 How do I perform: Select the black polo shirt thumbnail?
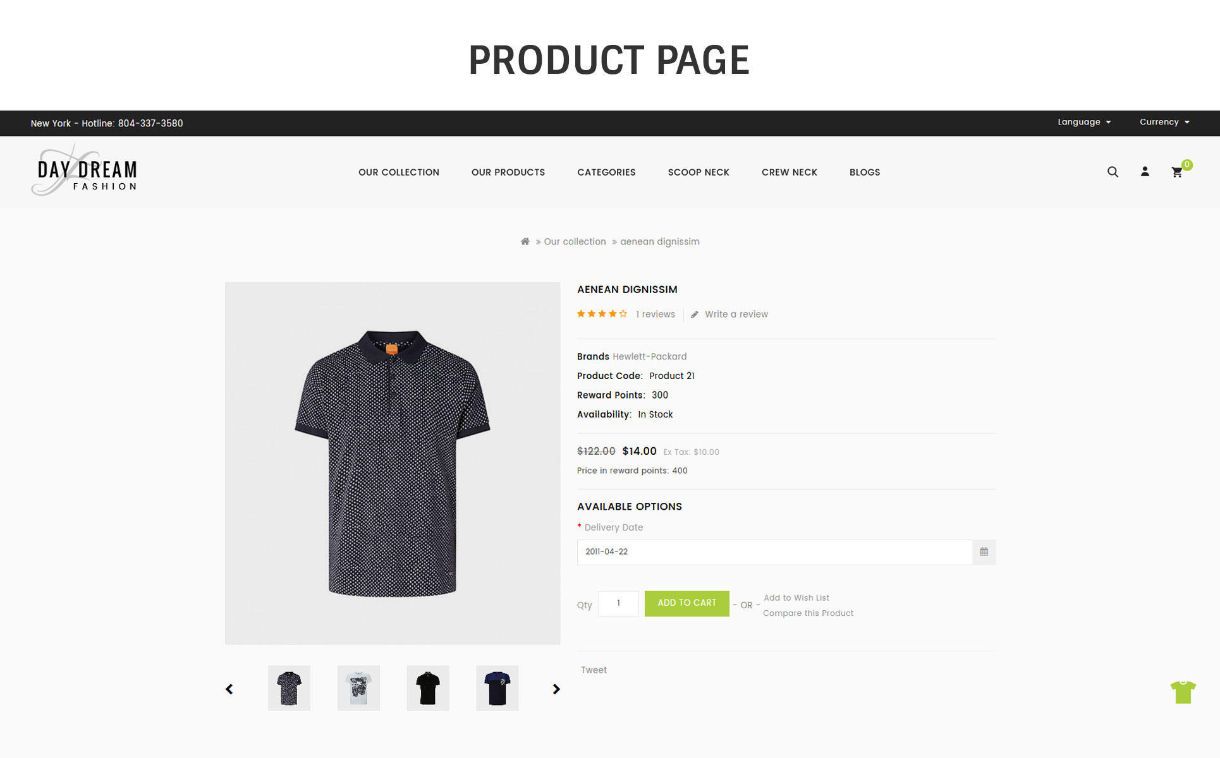pyautogui.click(x=428, y=688)
